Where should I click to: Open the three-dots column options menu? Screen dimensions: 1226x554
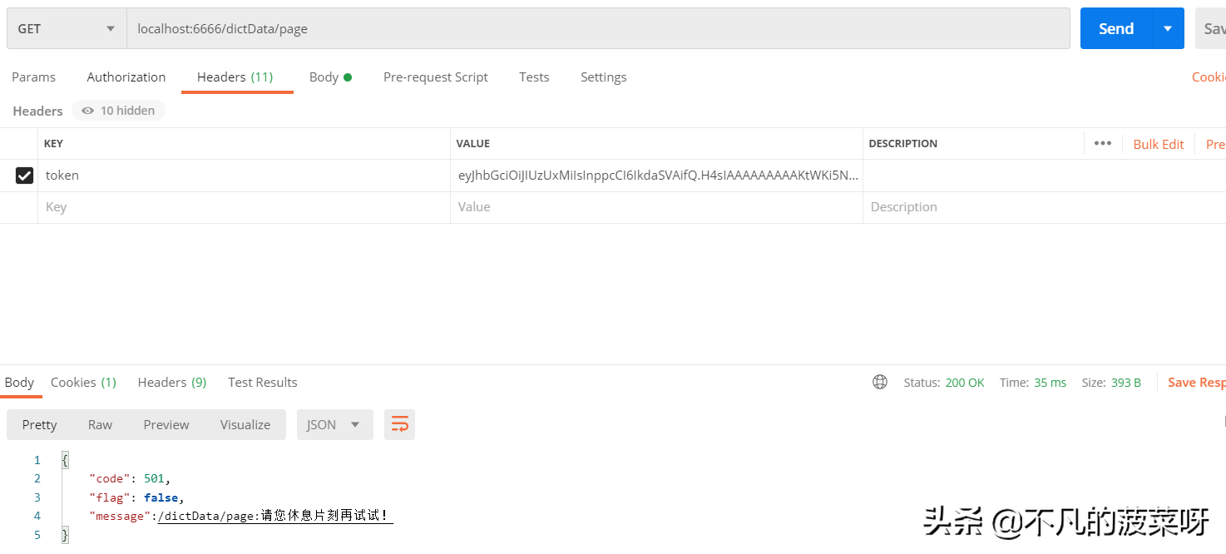click(x=1103, y=143)
